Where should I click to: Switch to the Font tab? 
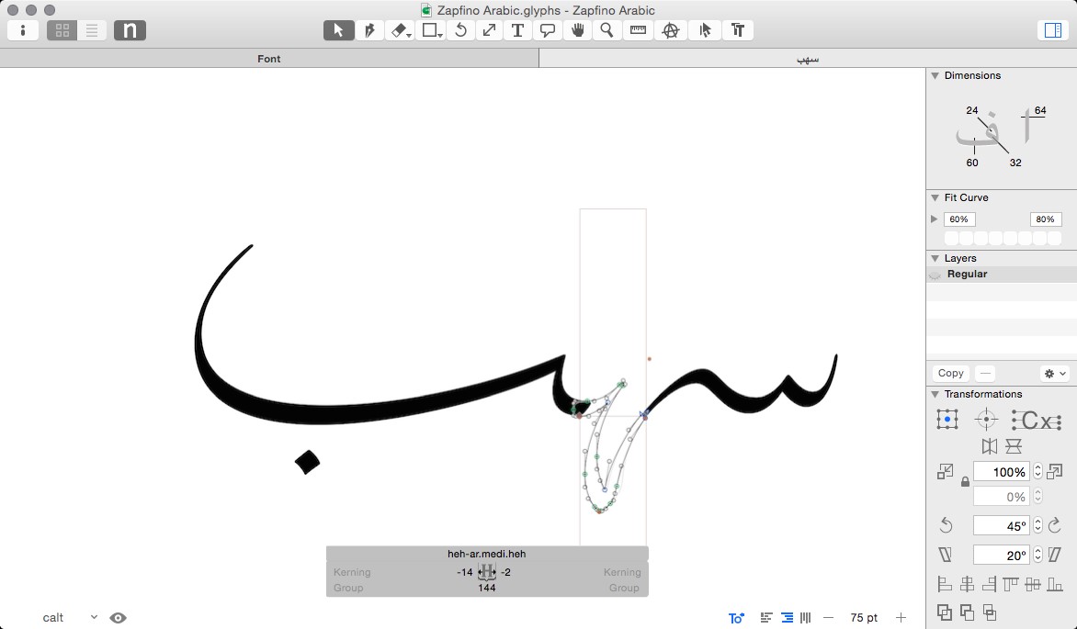pyautogui.click(x=268, y=58)
